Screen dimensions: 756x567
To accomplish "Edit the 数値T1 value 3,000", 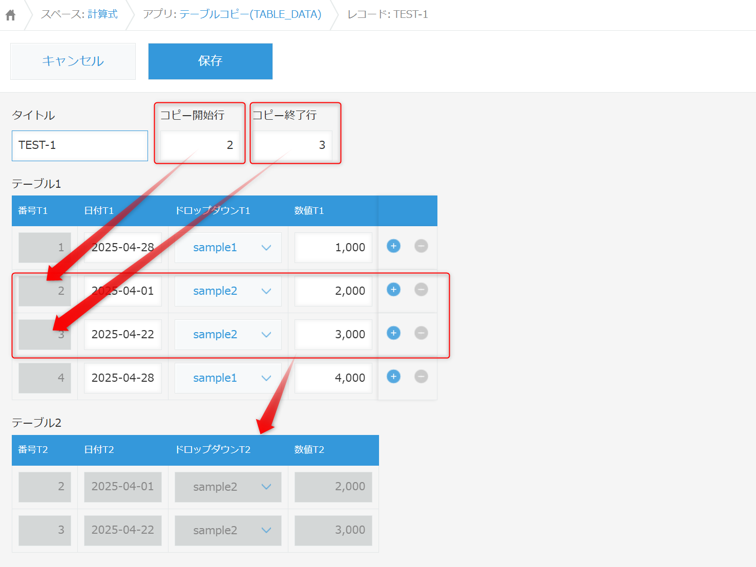I will click(x=333, y=335).
